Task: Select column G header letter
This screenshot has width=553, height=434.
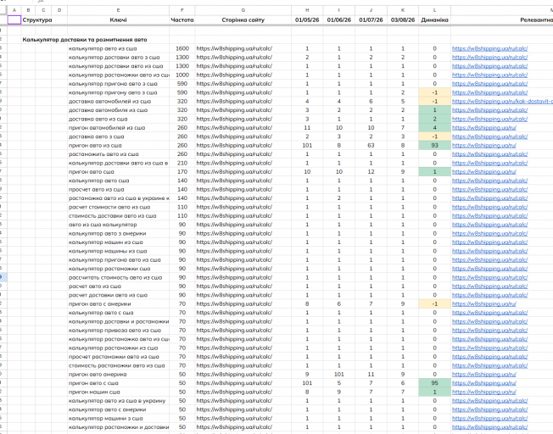Action: tap(243, 10)
